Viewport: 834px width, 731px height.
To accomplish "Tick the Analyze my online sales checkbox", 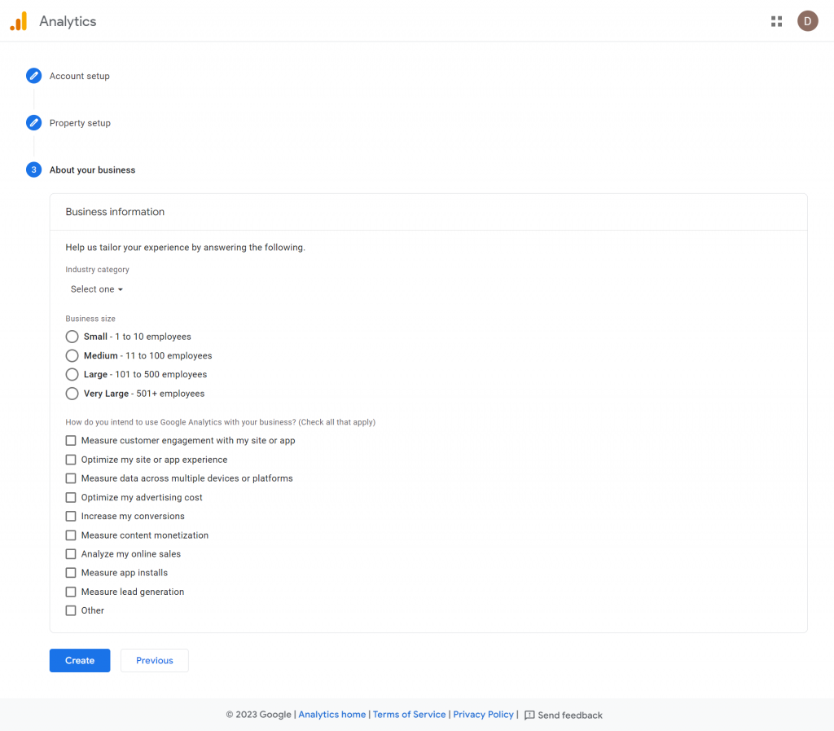I will coord(71,554).
